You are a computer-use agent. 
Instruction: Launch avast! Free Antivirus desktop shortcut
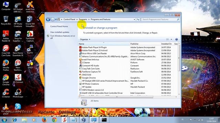[x=30, y=7]
